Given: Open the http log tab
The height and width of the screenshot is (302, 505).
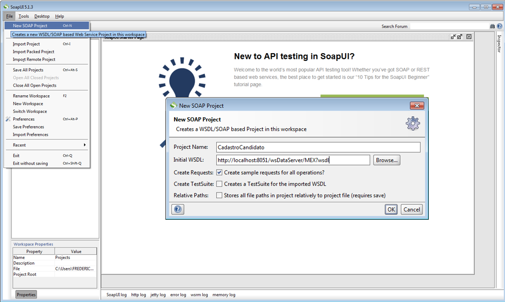Looking at the screenshot, I should 139,295.
